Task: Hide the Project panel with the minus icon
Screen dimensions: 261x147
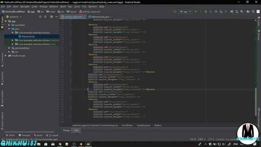Action: (56, 17)
